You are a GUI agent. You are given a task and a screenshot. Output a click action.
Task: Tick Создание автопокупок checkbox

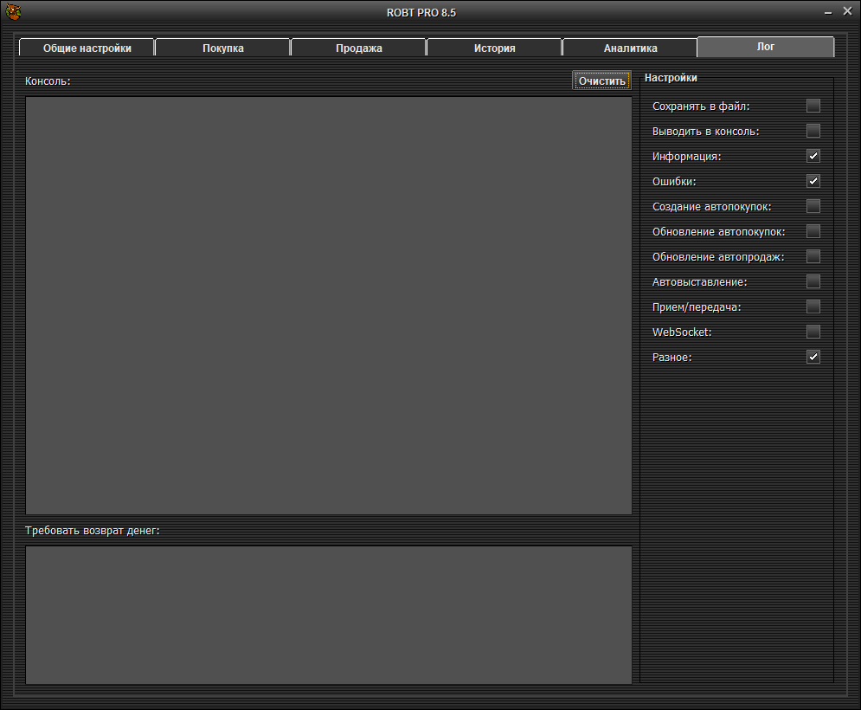point(813,207)
